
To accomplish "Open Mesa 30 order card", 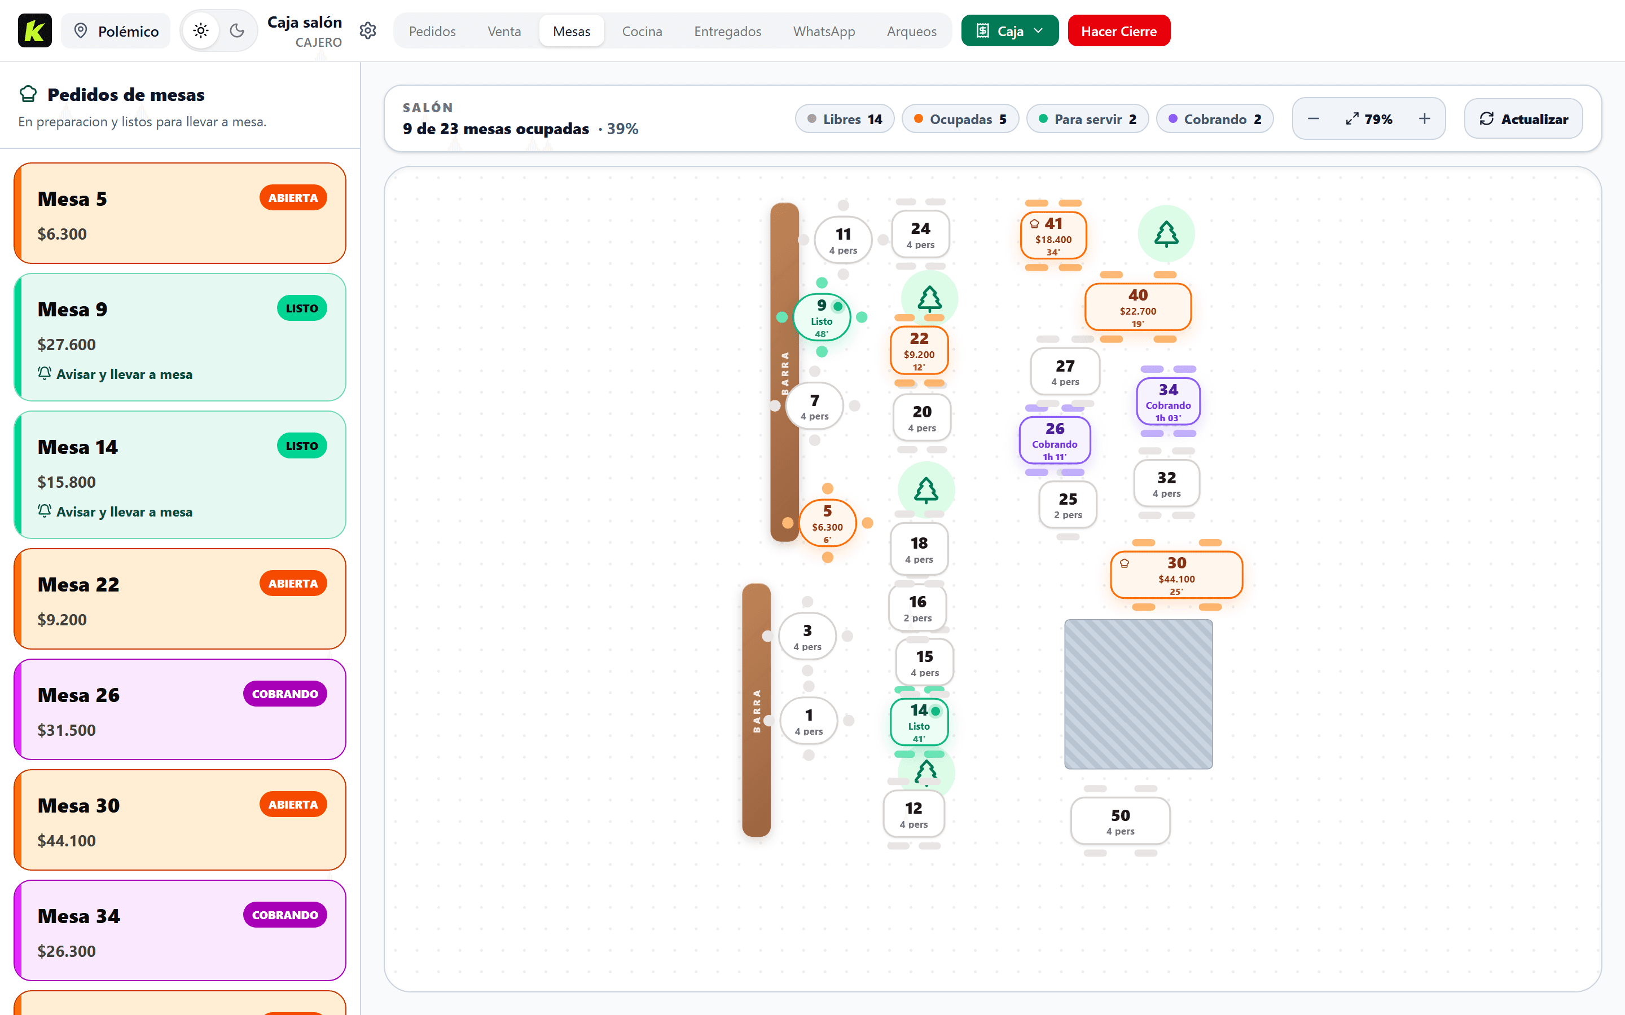I will click(x=180, y=820).
